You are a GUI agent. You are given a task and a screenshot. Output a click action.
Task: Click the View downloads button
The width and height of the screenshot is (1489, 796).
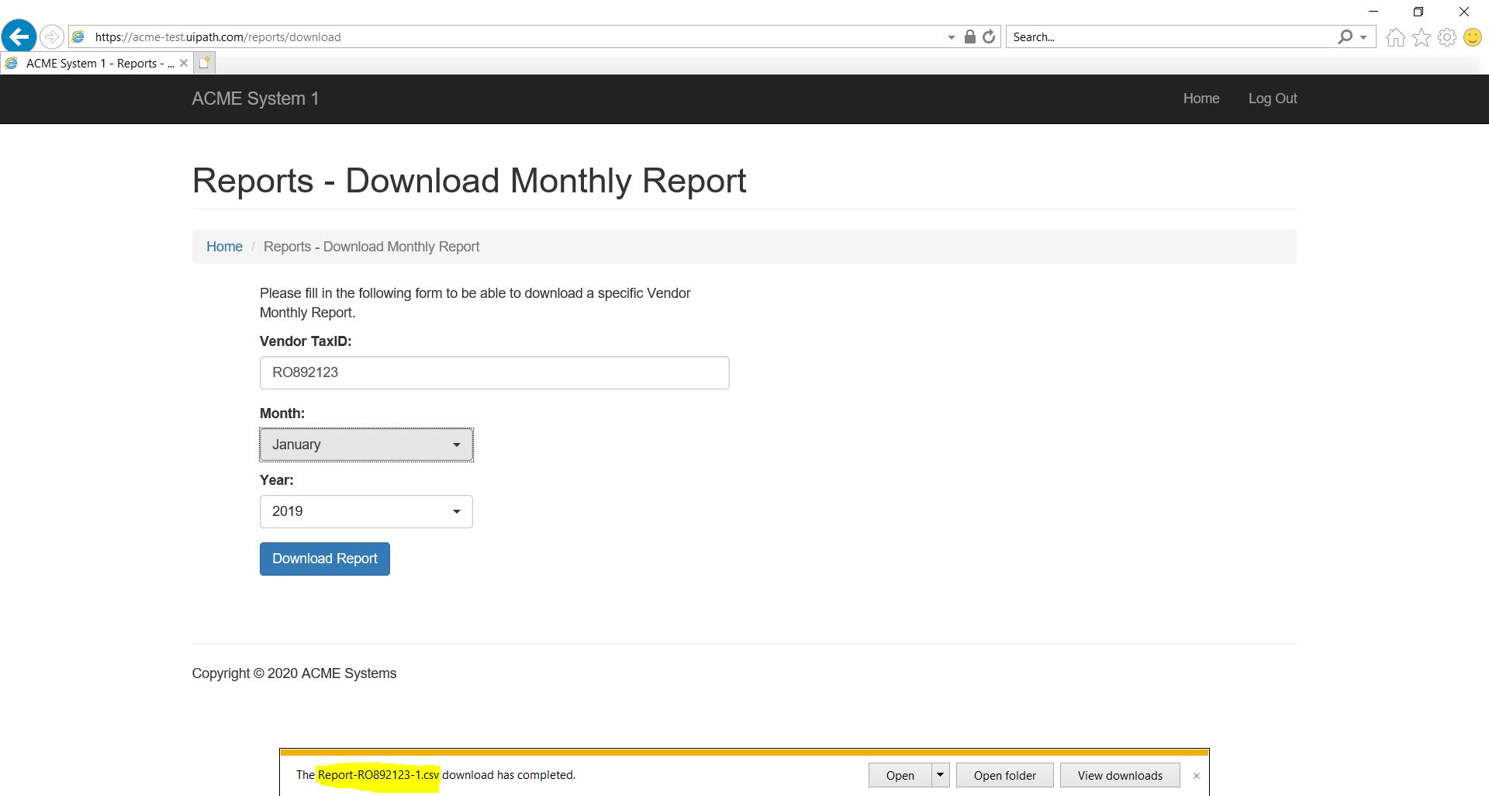pos(1120,775)
